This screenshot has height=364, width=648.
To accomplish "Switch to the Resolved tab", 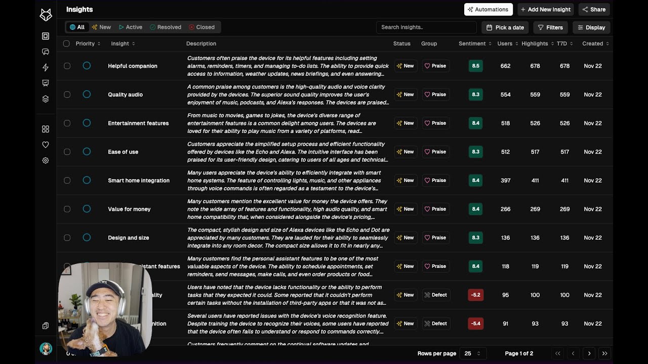I will click(166, 27).
